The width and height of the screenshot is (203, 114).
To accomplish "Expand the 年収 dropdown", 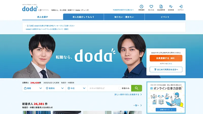I will [x=77, y=88].
